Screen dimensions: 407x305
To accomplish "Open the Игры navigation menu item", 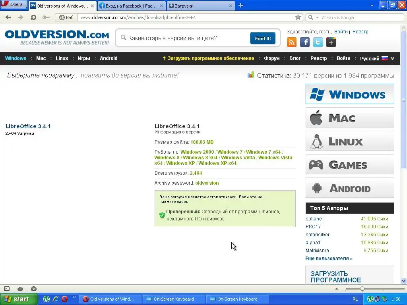I will point(84,58).
